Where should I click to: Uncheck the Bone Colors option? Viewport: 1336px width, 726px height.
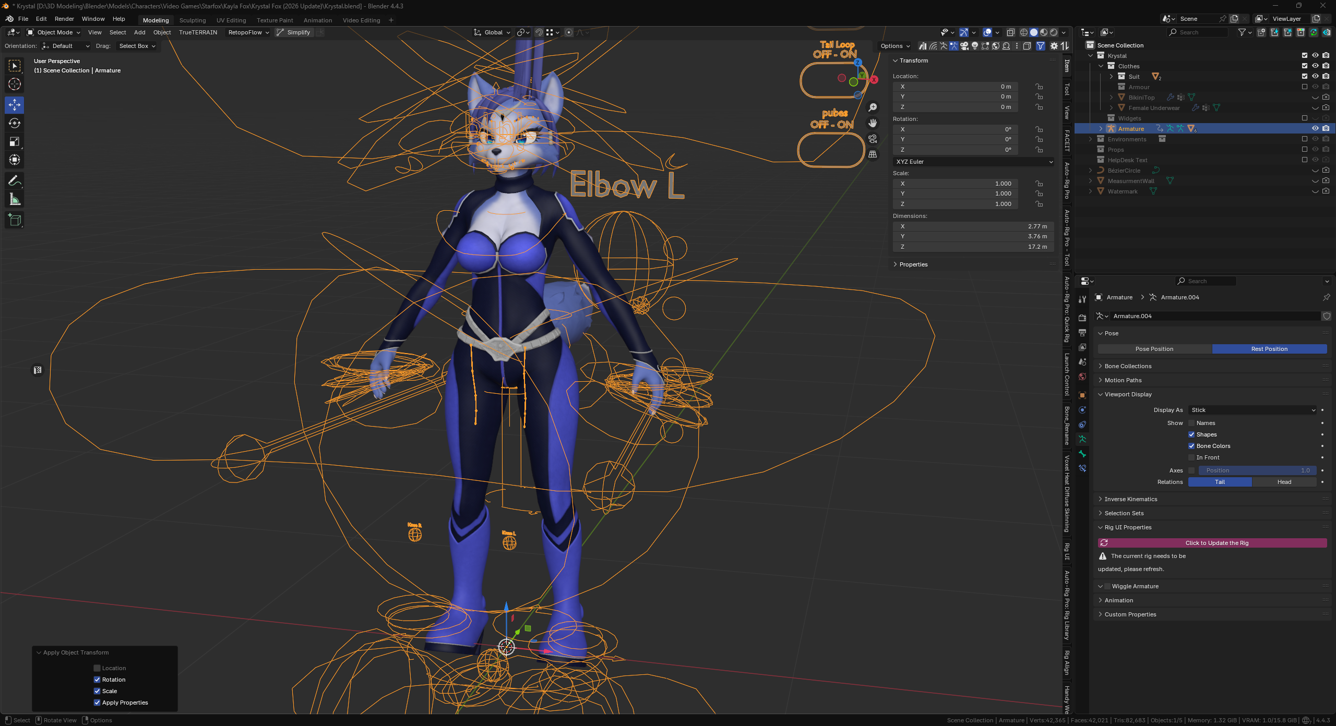[x=1191, y=446]
